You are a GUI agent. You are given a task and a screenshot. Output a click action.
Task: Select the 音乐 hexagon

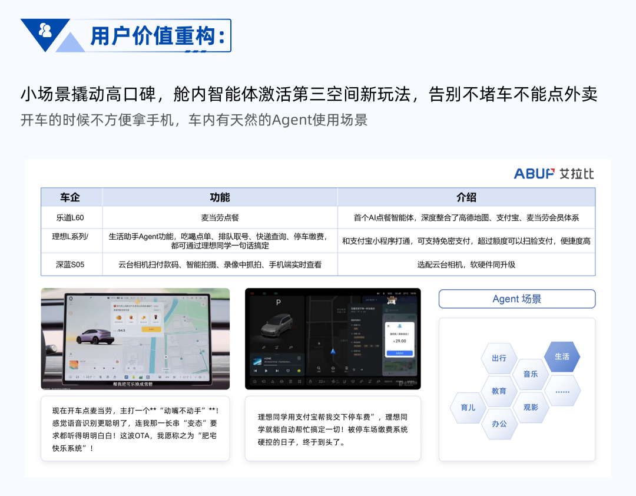[x=531, y=374]
